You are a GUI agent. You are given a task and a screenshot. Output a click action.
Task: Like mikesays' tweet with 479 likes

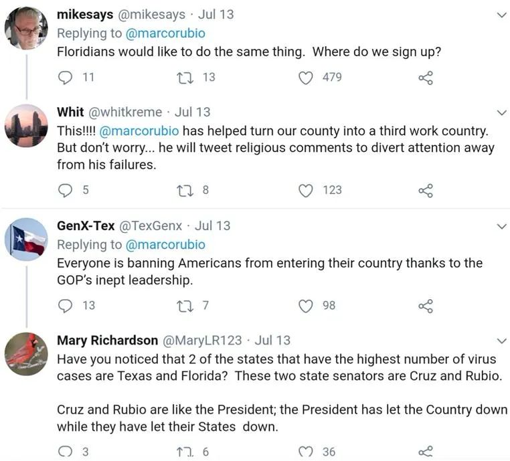pyautogui.click(x=306, y=78)
